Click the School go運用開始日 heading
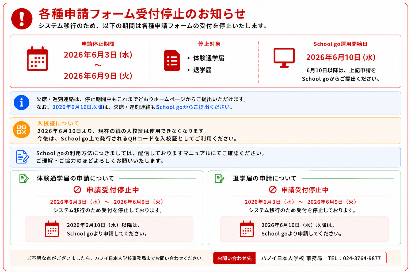 [x=340, y=44]
